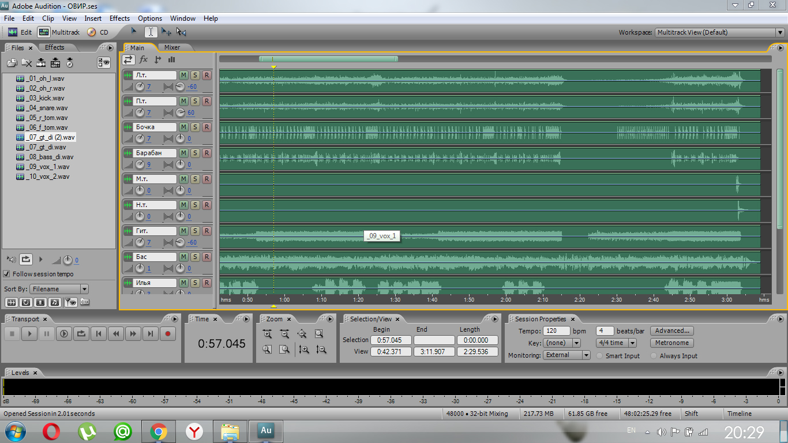The width and height of the screenshot is (788, 443).
Task: Toggle Loop preview in Files panel
Action: [26, 260]
